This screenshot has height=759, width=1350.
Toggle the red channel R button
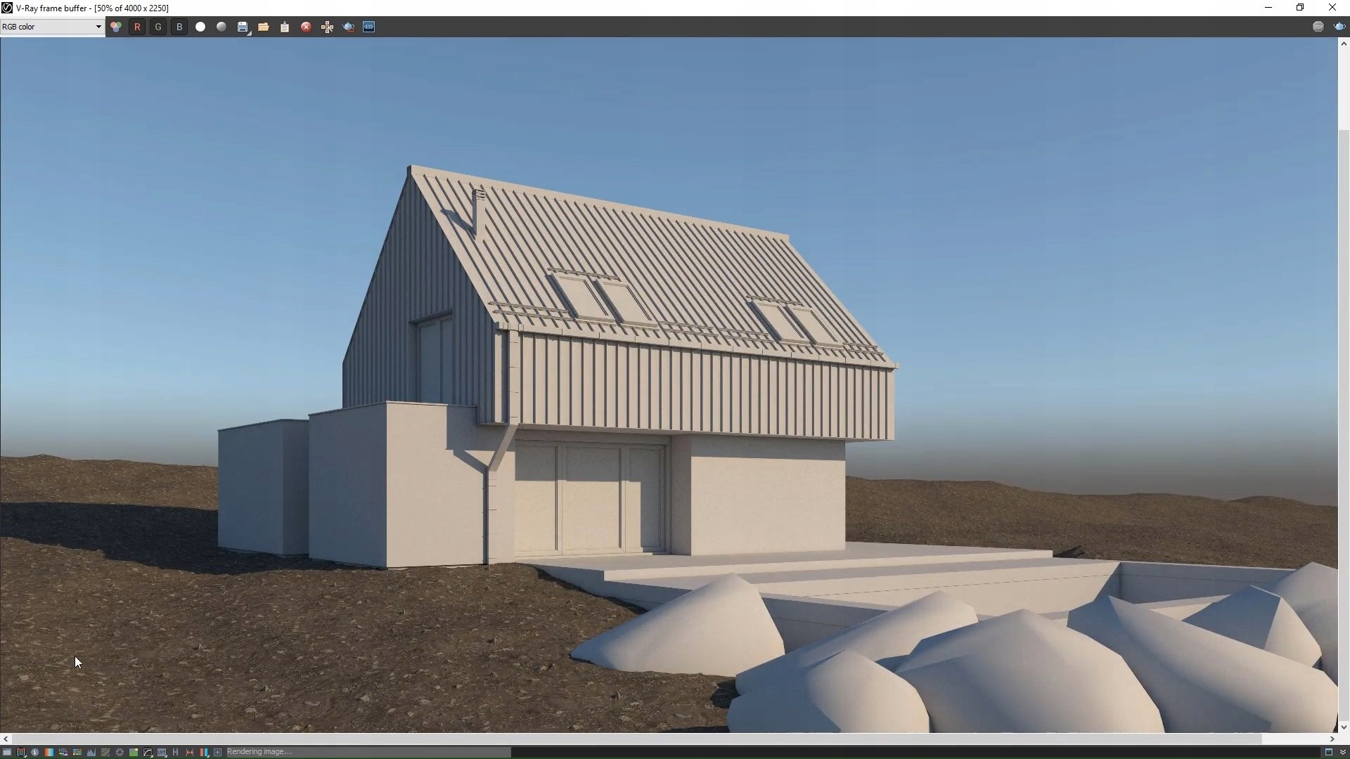137,27
